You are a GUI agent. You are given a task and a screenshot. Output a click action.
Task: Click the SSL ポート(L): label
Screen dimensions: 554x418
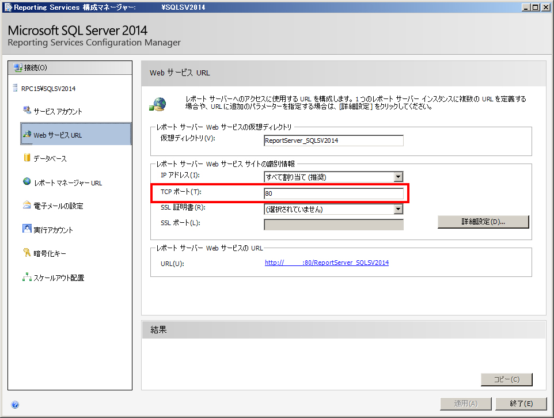[180, 223]
